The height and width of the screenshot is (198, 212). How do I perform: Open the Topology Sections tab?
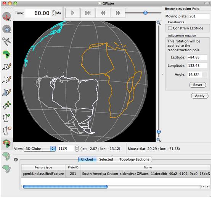(x=134, y=159)
